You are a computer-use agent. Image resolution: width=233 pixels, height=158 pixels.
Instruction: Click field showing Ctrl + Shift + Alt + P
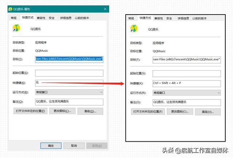[187, 83]
